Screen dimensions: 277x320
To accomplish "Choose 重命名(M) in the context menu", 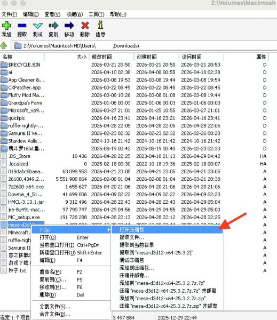I will tap(72, 272).
